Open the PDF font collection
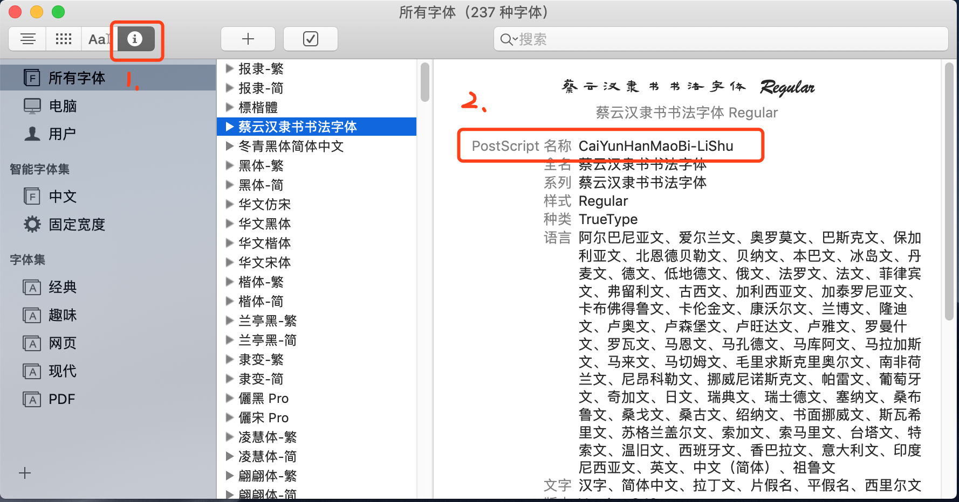This screenshot has height=502, width=959. click(x=61, y=399)
